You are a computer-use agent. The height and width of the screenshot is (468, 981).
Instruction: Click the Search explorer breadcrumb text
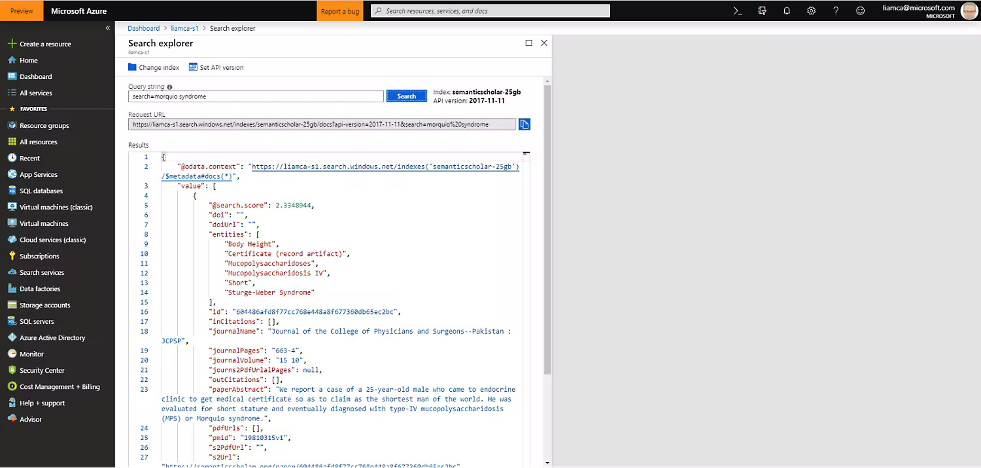tap(233, 28)
